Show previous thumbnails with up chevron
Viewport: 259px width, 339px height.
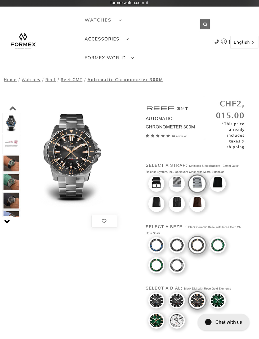pos(13,108)
